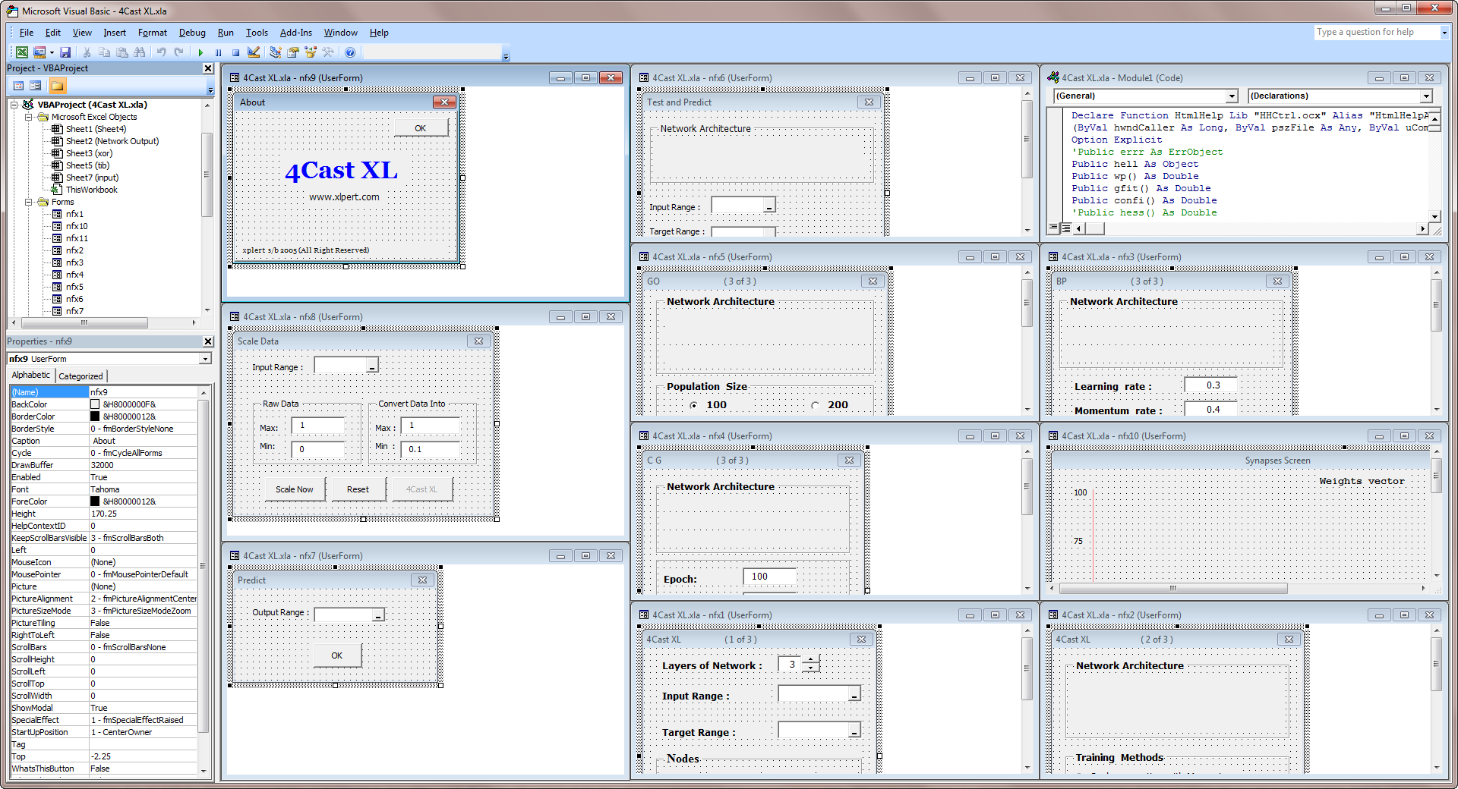
Task: Click the Learning rate field showing 0.3
Action: coord(1213,385)
